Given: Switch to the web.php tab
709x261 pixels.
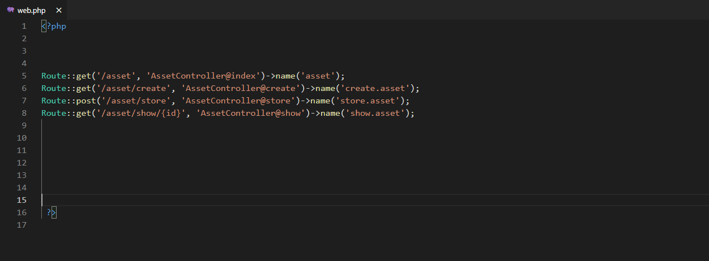Looking at the screenshot, I should pyautogui.click(x=31, y=10).
